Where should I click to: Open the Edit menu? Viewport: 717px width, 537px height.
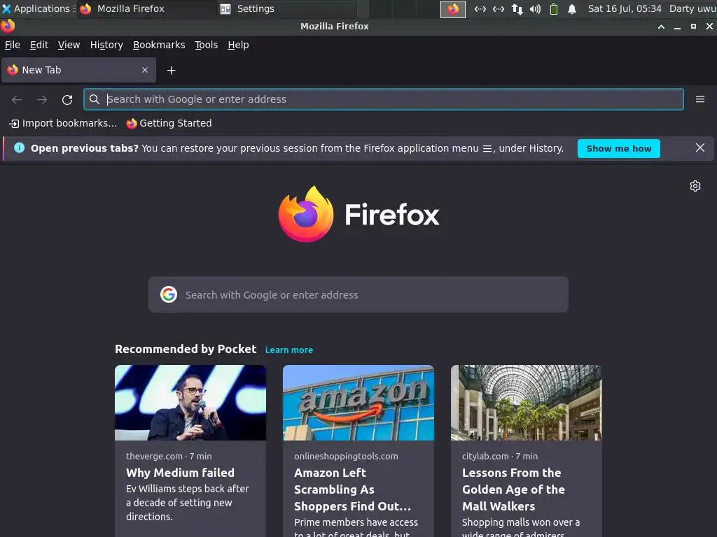[x=39, y=45]
